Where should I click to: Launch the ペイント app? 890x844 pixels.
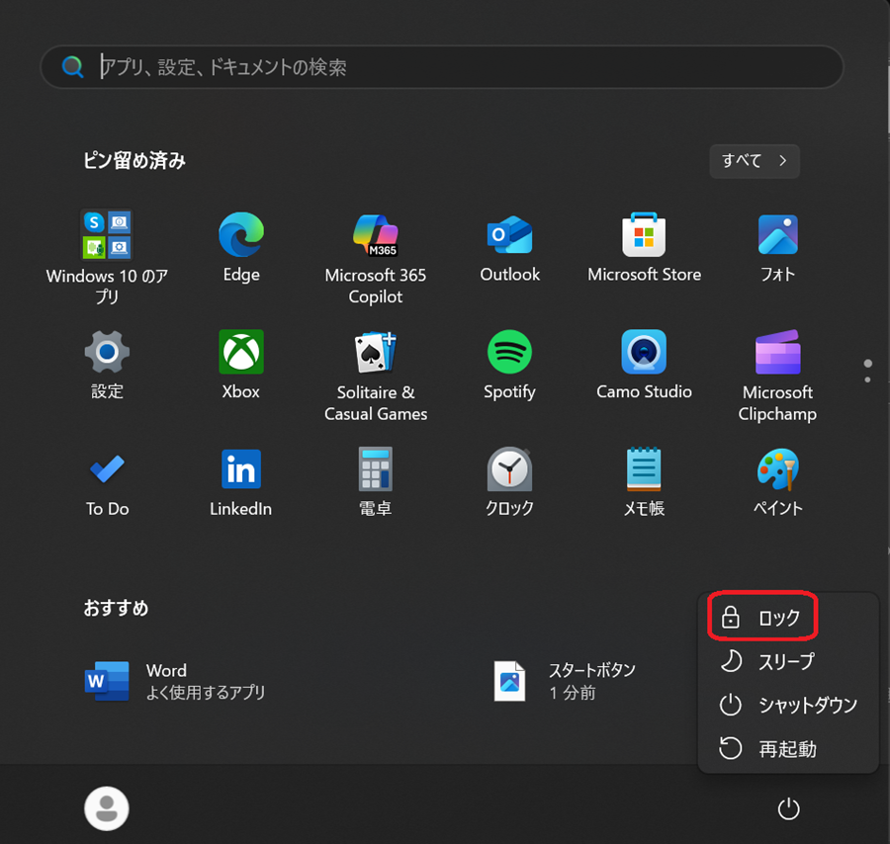pos(778,469)
